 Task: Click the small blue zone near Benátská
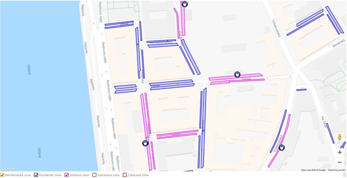pos(301,90)
